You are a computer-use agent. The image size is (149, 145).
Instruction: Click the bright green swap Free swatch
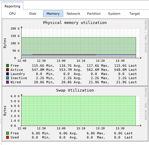7,133
